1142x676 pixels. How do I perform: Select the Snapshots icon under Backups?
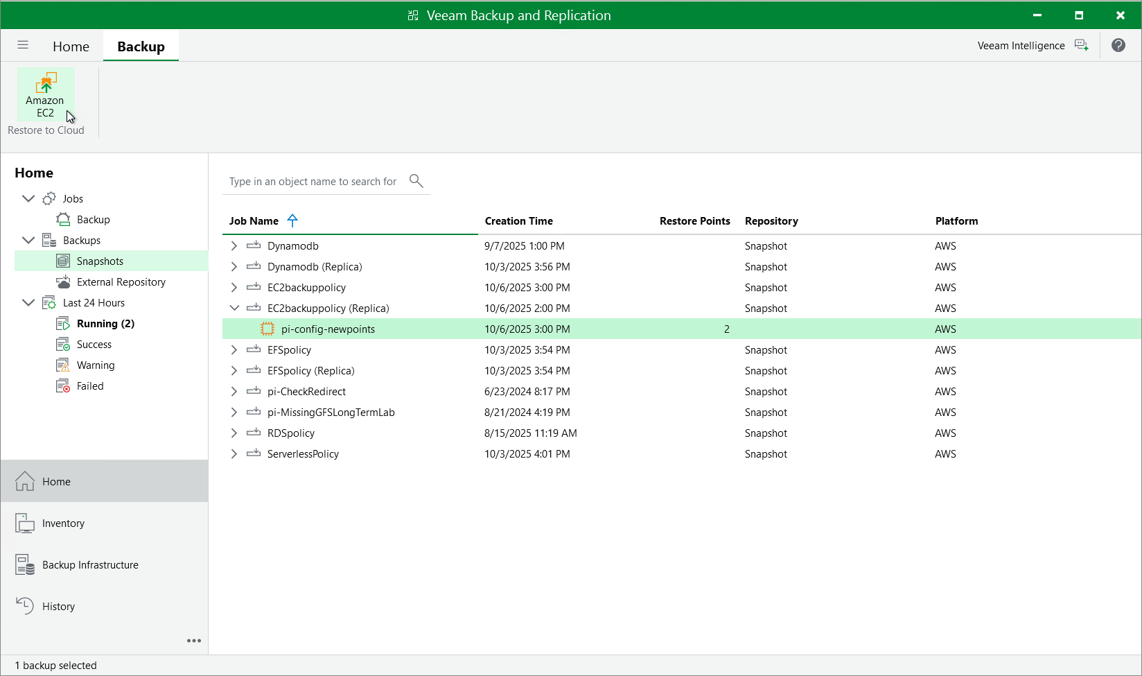point(64,261)
